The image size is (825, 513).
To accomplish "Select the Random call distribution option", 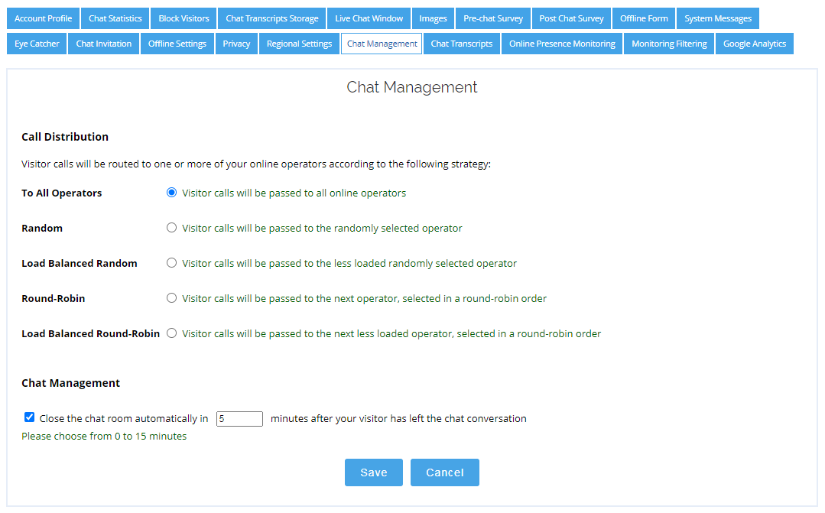I will click(171, 228).
